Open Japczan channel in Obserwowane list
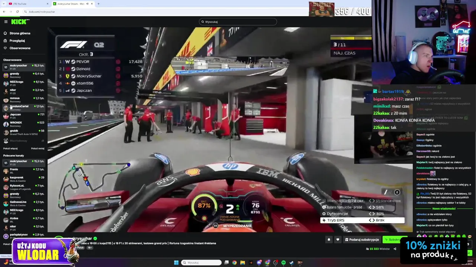 [x=24, y=116]
